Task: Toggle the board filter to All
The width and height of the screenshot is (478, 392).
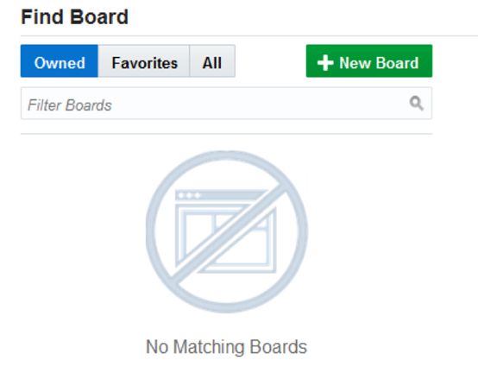Action: [x=212, y=61]
